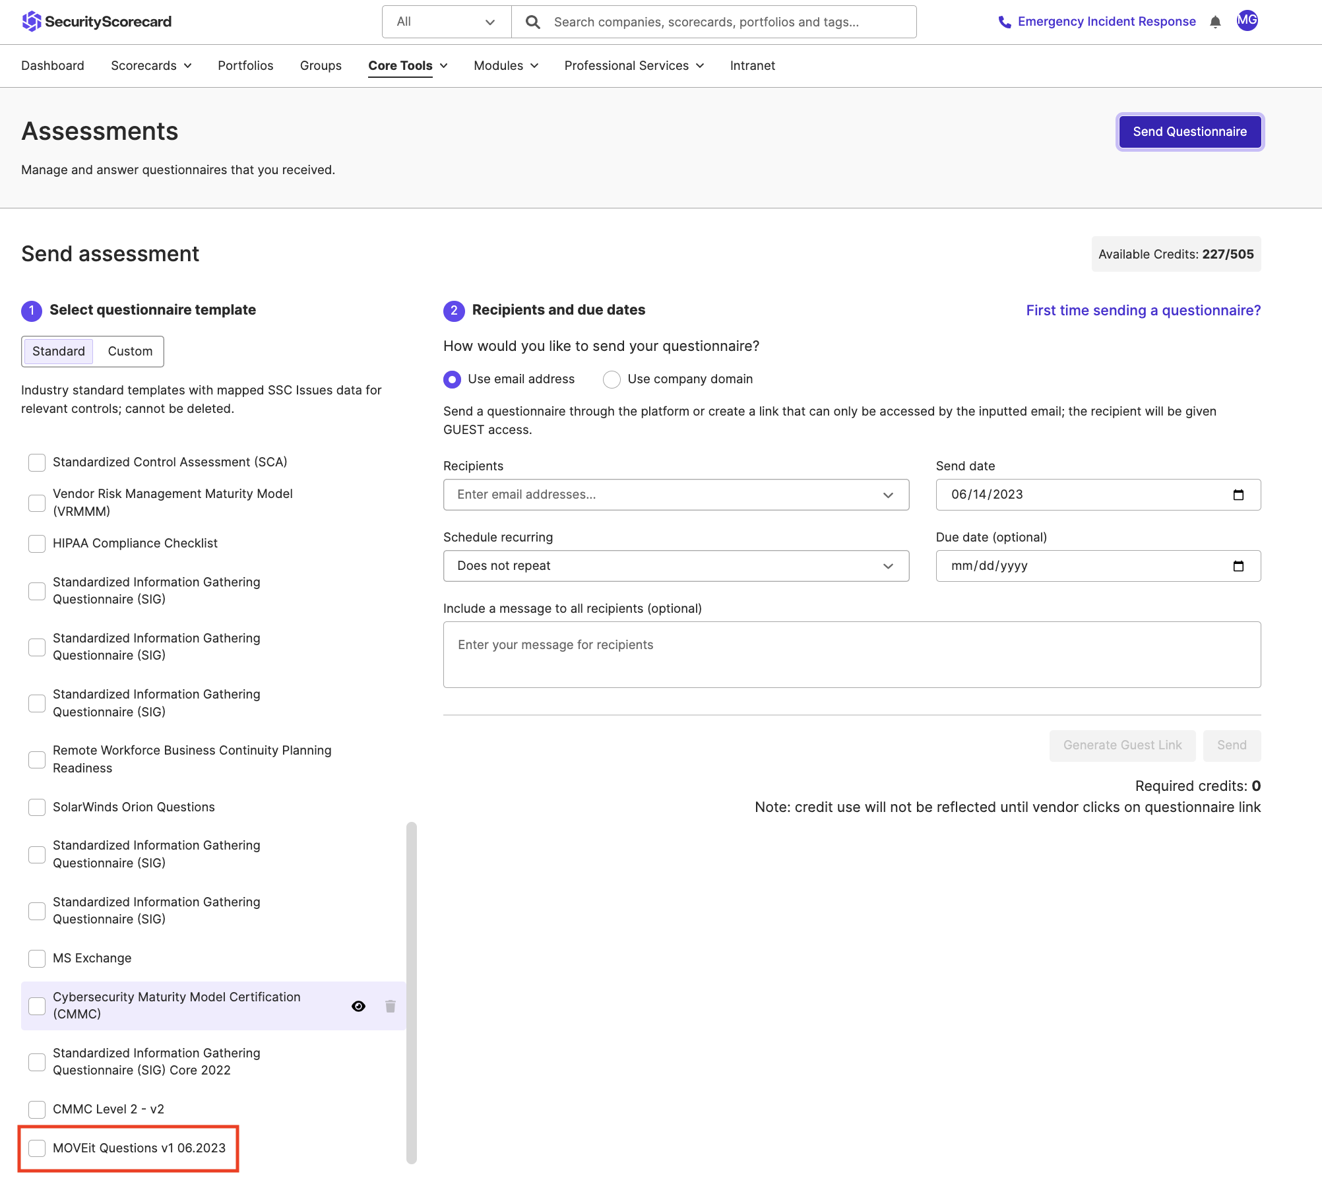Click the Due date mm/dd/yyyy field
Image resolution: width=1322 pixels, height=1186 pixels.
[x=1098, y=566]
